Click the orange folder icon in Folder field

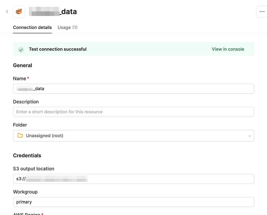tap(20, 136)
